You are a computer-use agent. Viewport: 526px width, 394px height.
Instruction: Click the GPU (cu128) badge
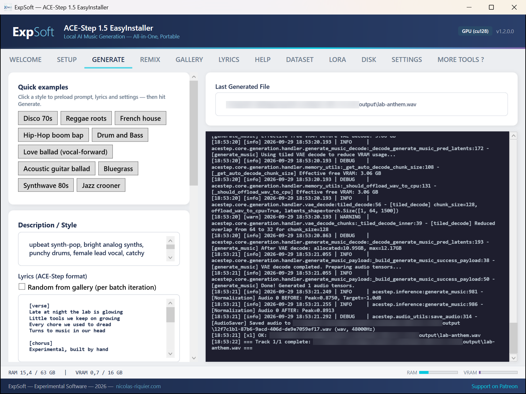(x=475, y=31)
